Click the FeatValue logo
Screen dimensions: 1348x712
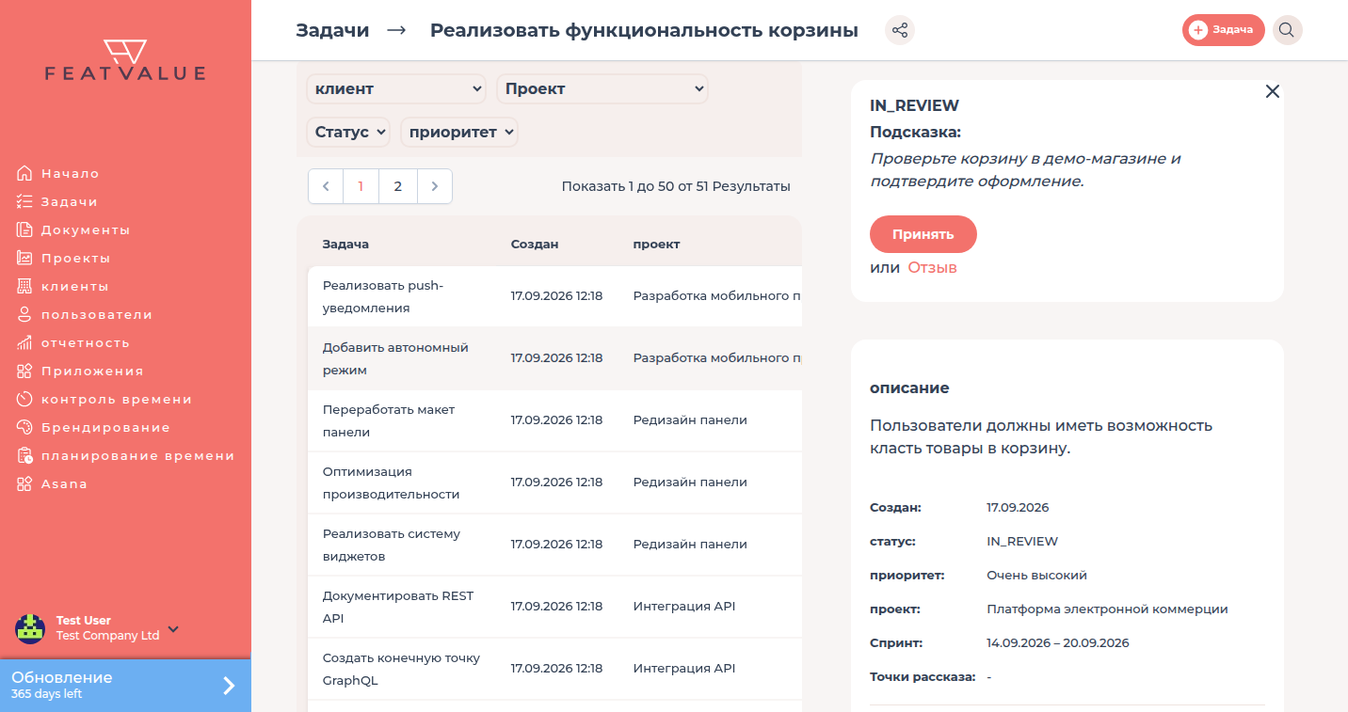(125, 60)
